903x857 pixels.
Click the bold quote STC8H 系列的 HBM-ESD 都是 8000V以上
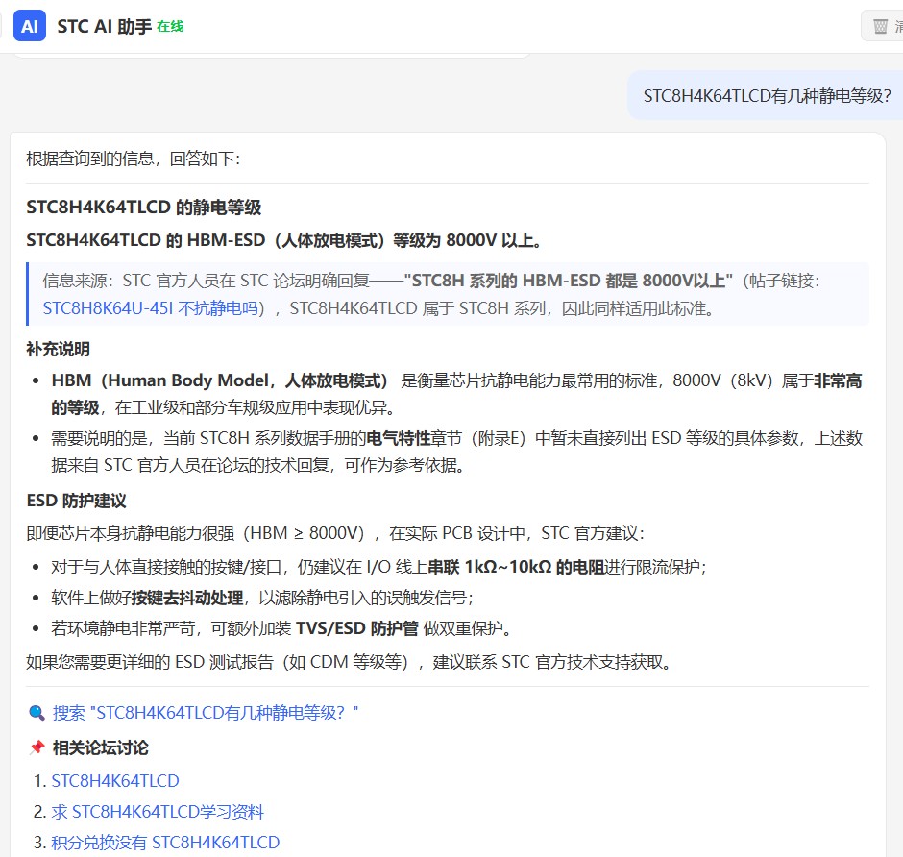(x=569, y=281)
